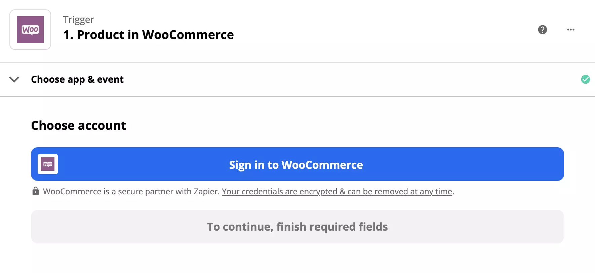Expand the step options via ellipsis control

(570, 30)
